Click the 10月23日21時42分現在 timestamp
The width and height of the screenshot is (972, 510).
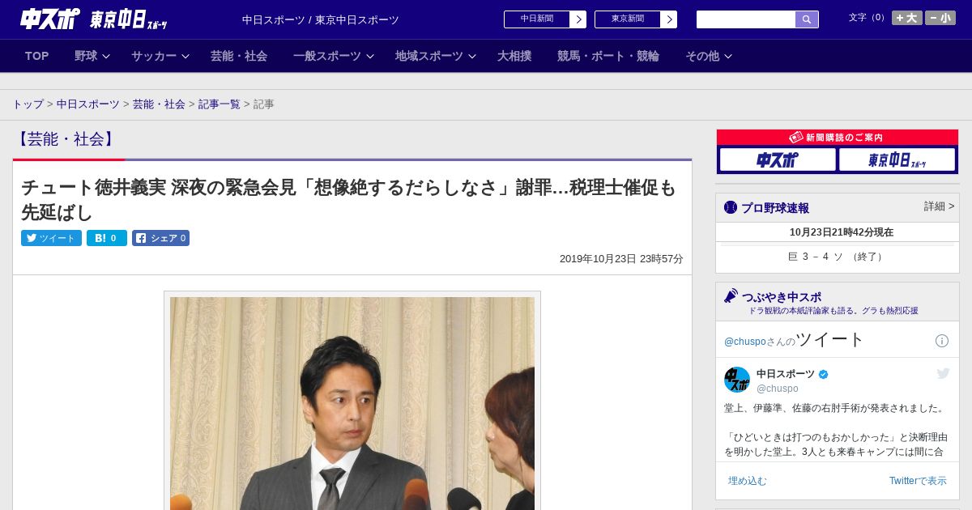[x=842, y=232]
